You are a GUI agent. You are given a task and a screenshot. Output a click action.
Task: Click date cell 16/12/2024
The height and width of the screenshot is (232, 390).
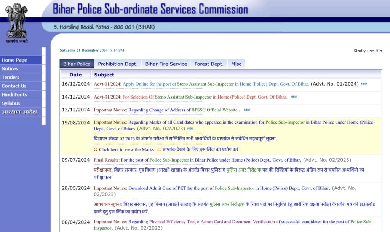76,84
